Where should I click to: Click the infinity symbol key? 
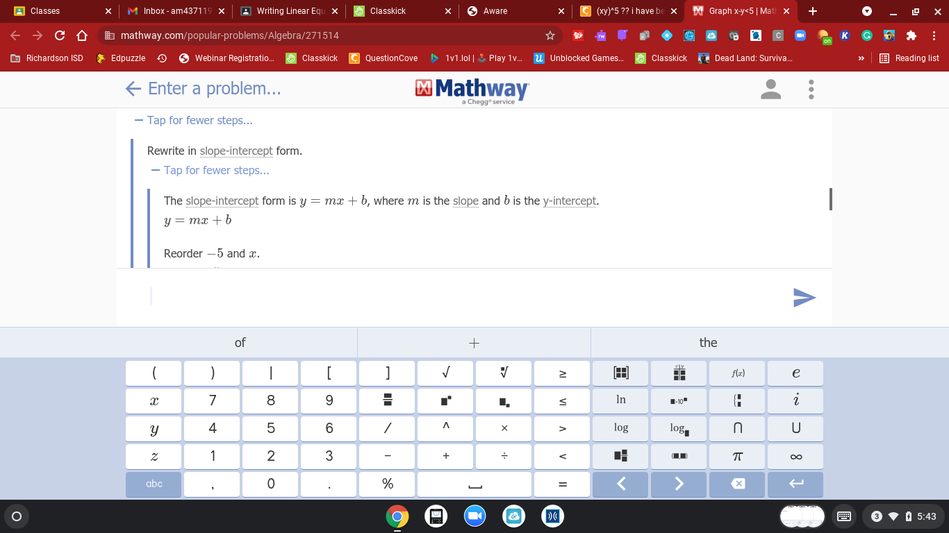tap(796, 456)
